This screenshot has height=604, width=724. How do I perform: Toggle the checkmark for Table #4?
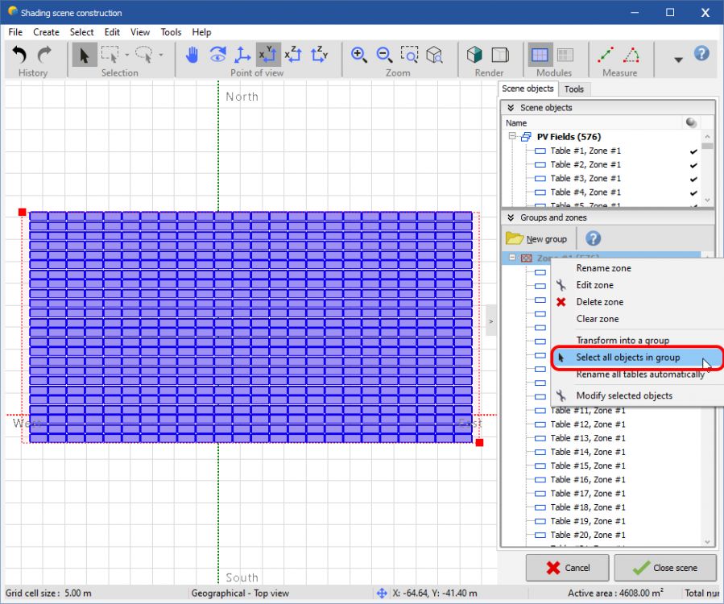pyautogui.click(x=693, y=192)
